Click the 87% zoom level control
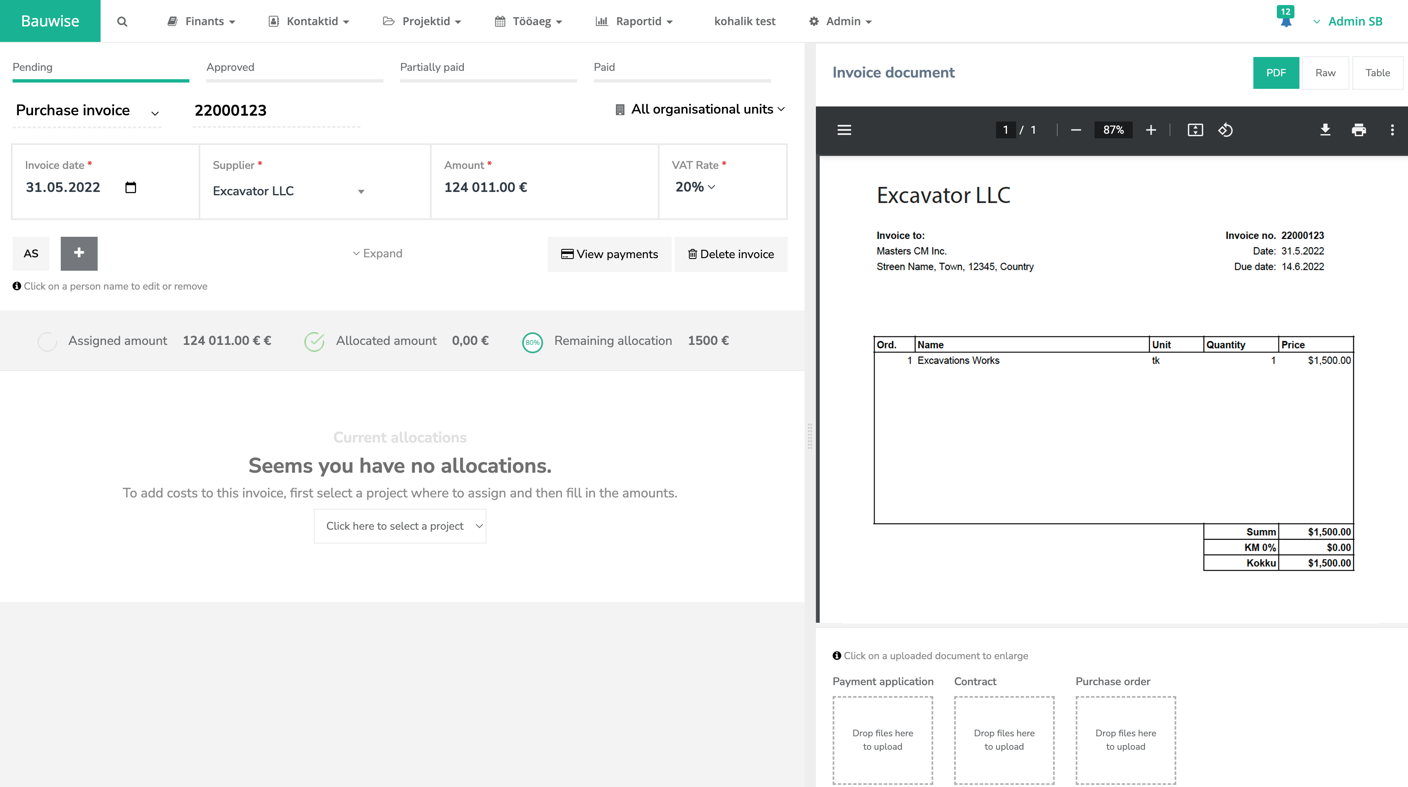The height and width of the screenshot is (787, 1408). pos(1113,130)
